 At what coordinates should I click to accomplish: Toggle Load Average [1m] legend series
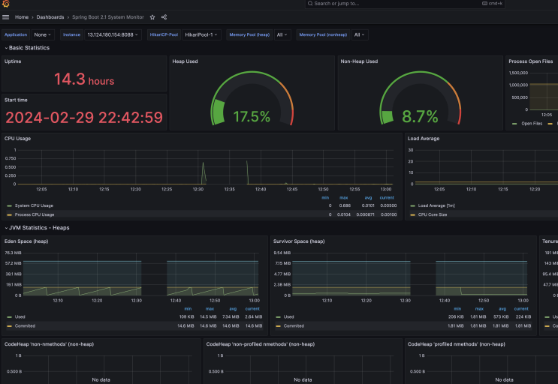(436, 205)
